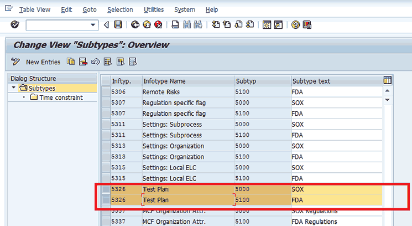Open the table settings icon at grid corner
This screenshot has width=412, height=226.
tap(387, 81)
